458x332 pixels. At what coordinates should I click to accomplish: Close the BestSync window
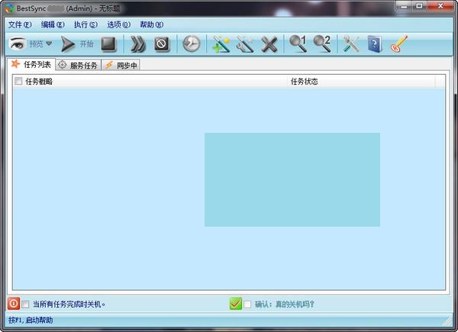pos(440,6)
